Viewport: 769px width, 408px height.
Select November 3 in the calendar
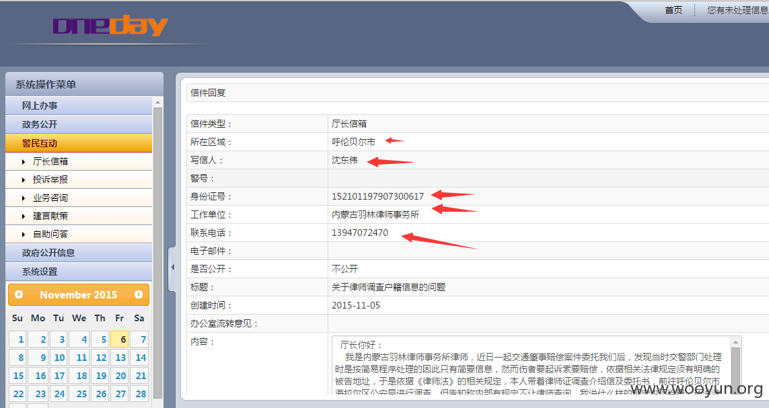(59, 339)
